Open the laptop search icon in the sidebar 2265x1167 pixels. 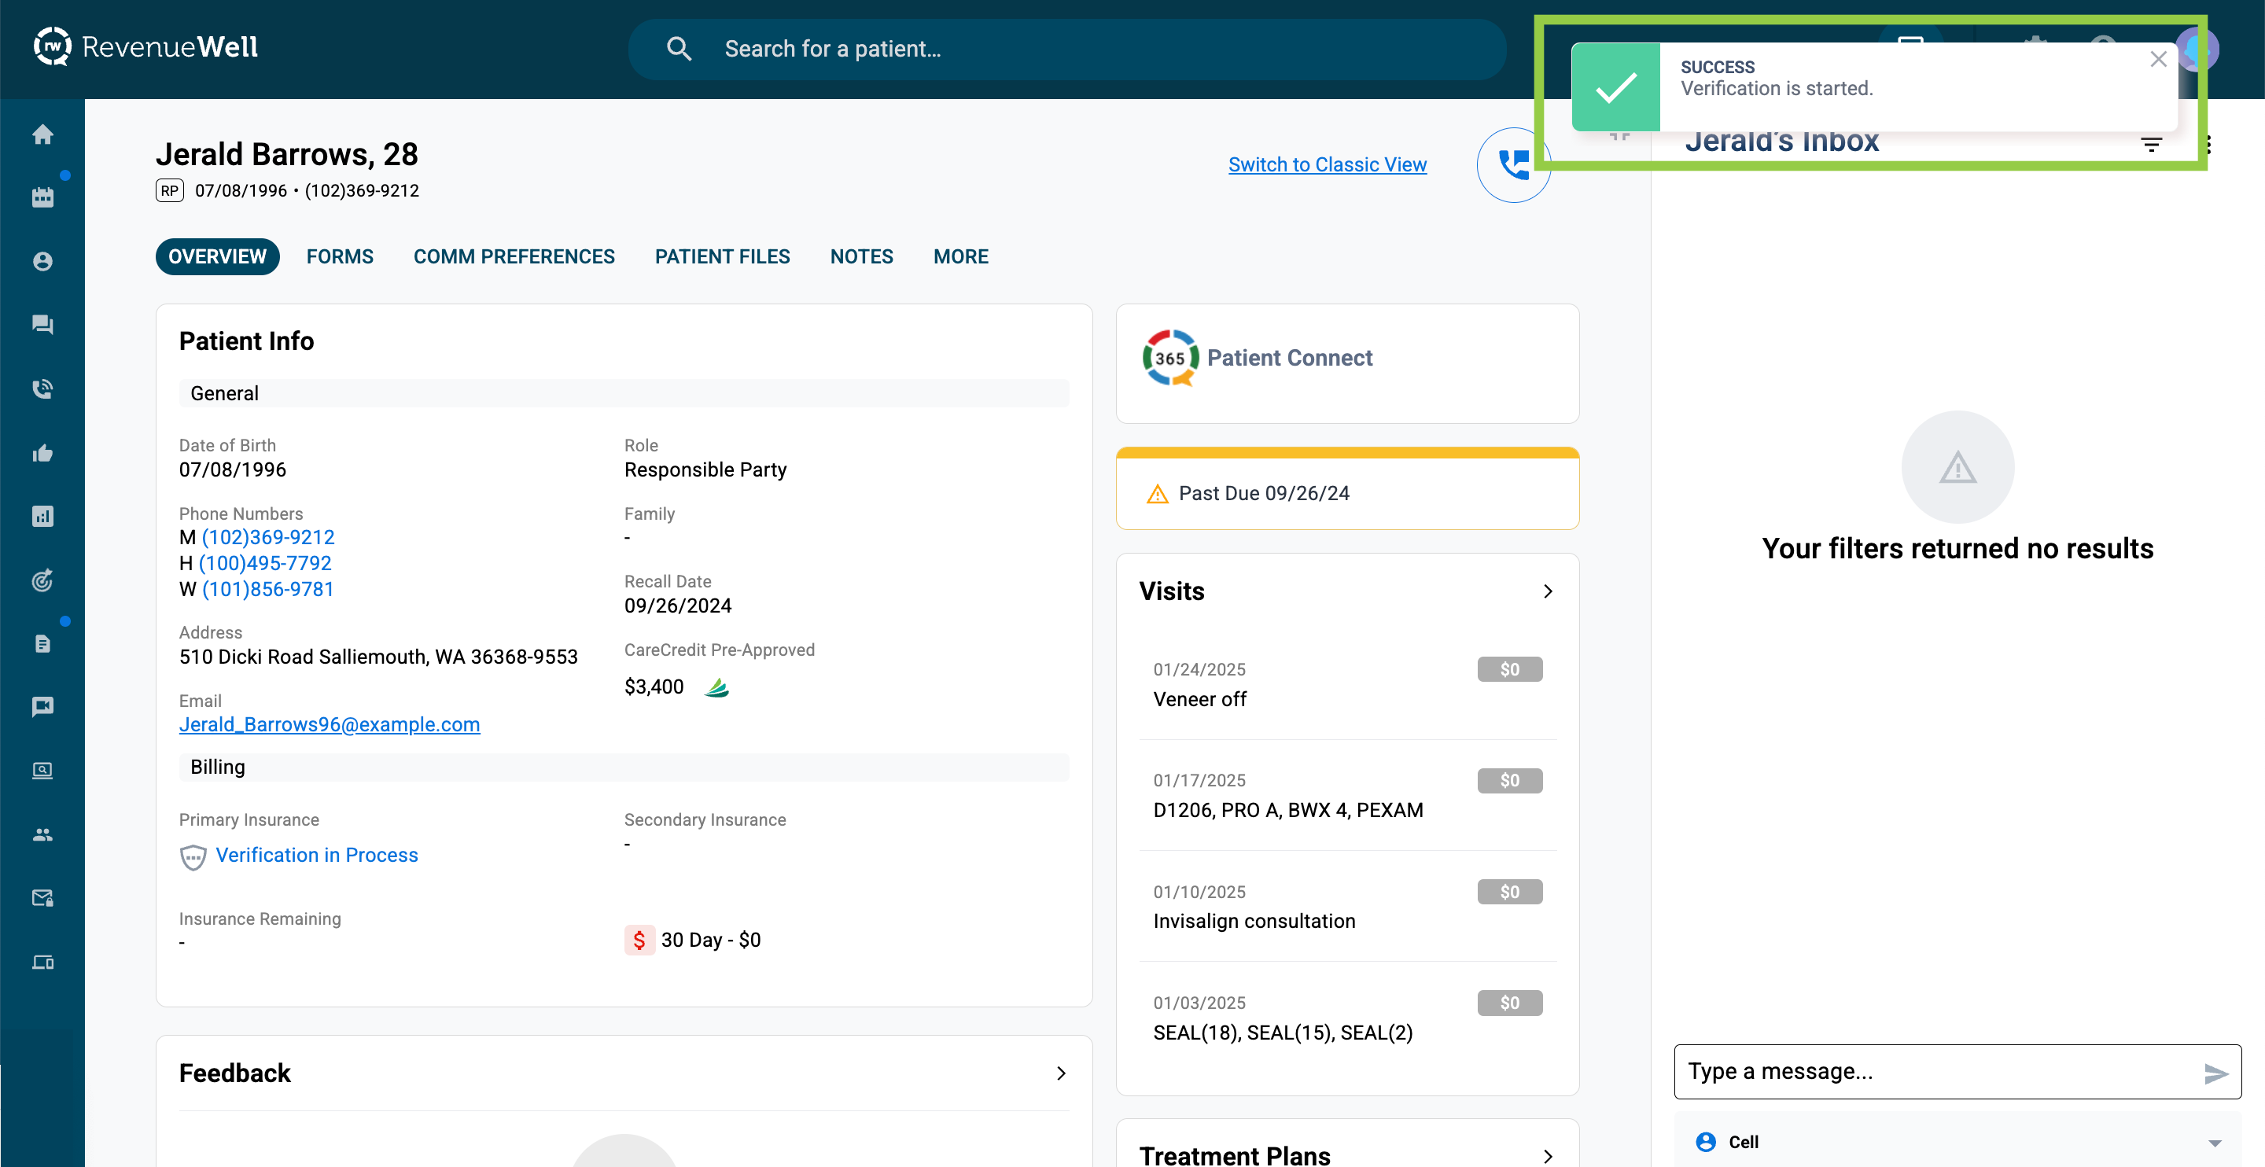pyautogui.click(x=42, y=771)
